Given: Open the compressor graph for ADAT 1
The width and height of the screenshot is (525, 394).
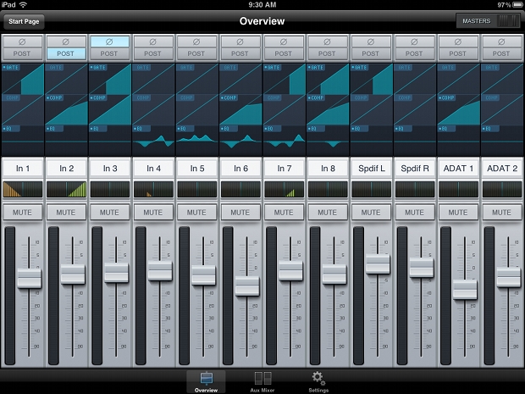Looking at the screenshot, I should (x=458, y=110).
